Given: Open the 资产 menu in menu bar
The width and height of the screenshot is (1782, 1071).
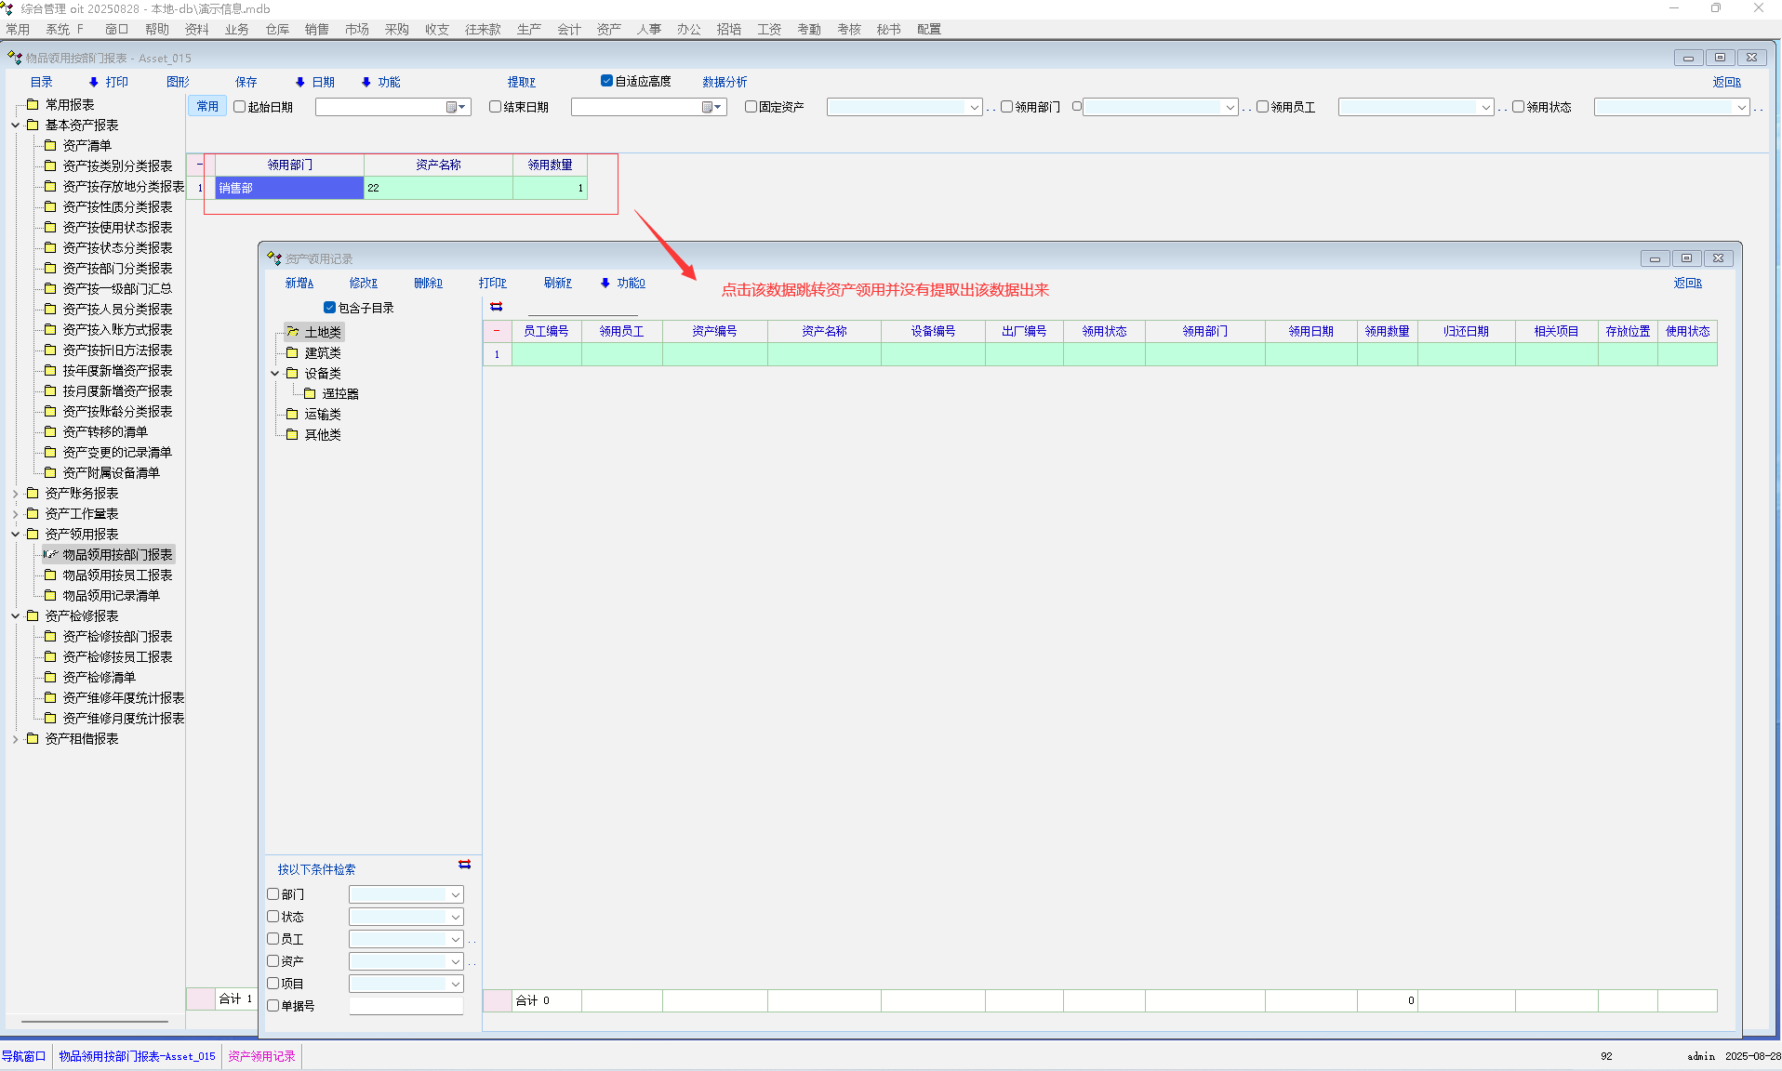Looking at the screenshot, I should [608, 29].
